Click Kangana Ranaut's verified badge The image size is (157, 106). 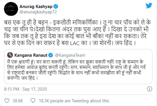[50, 55]
